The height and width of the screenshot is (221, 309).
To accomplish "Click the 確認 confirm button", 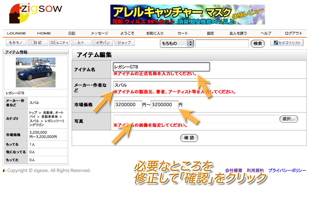I will [x=189, y=138].
